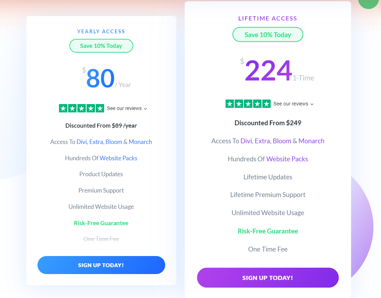Screen dimensions: 381x298
Task: Click the "Save 10% Today" badge under Lifetime Access
Action: point(268,35)
